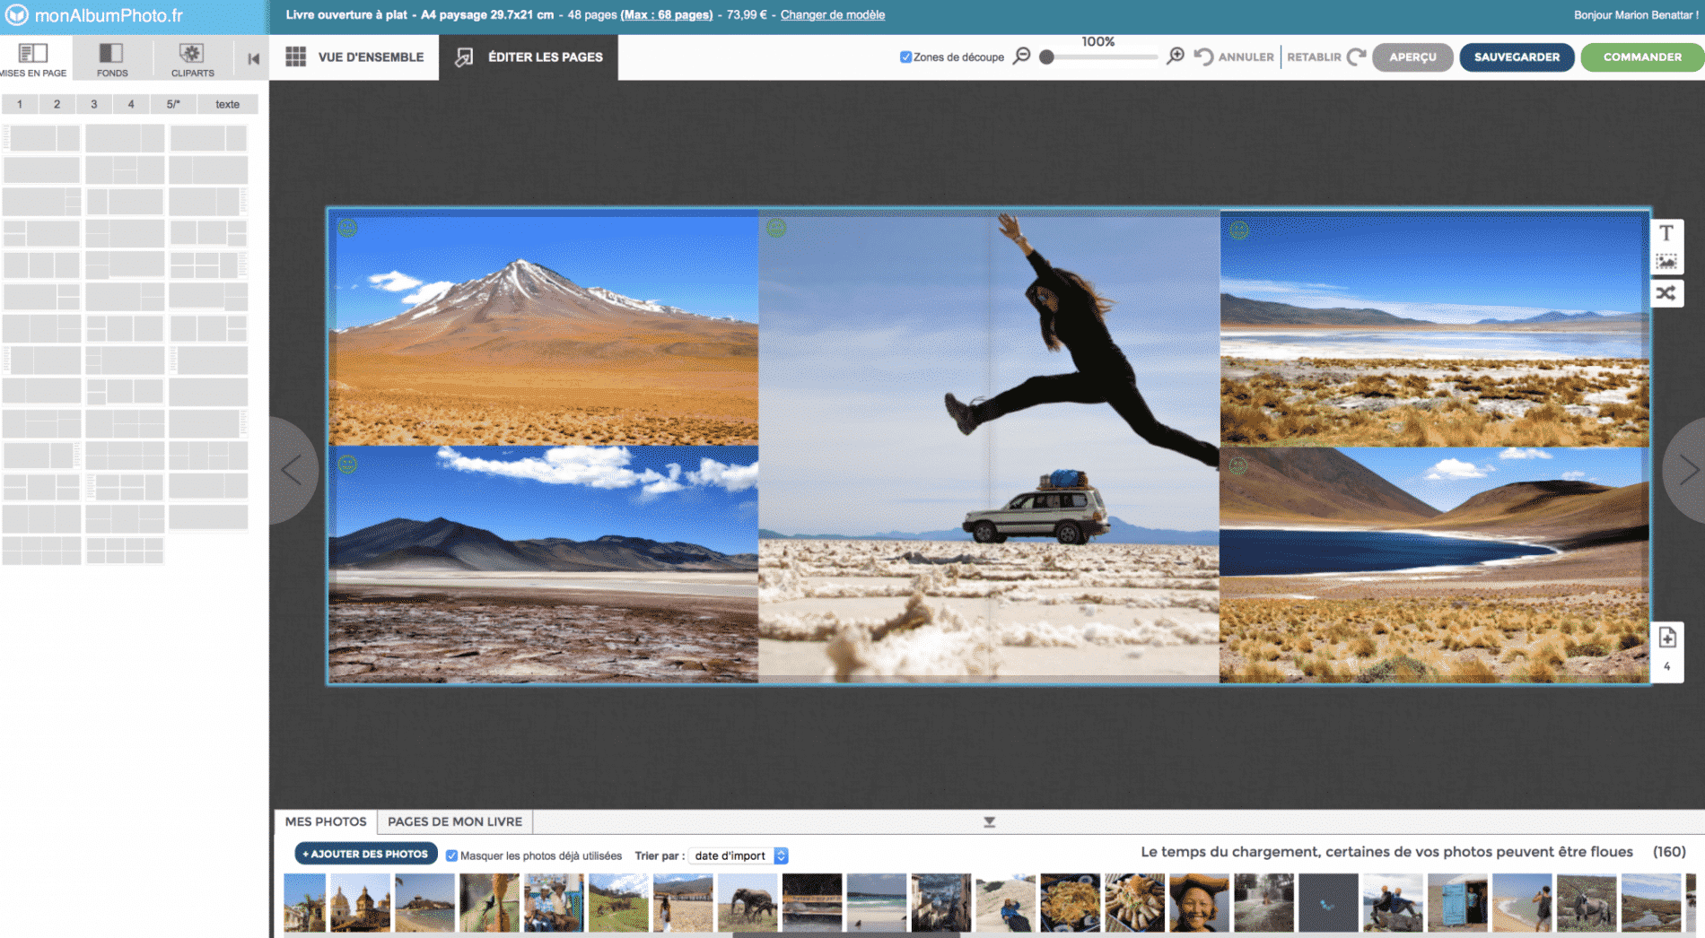Shuffle photos with the random icon
Image resolution: width=1705 pixels, height=938 pixels.
tap(1666, 293)
